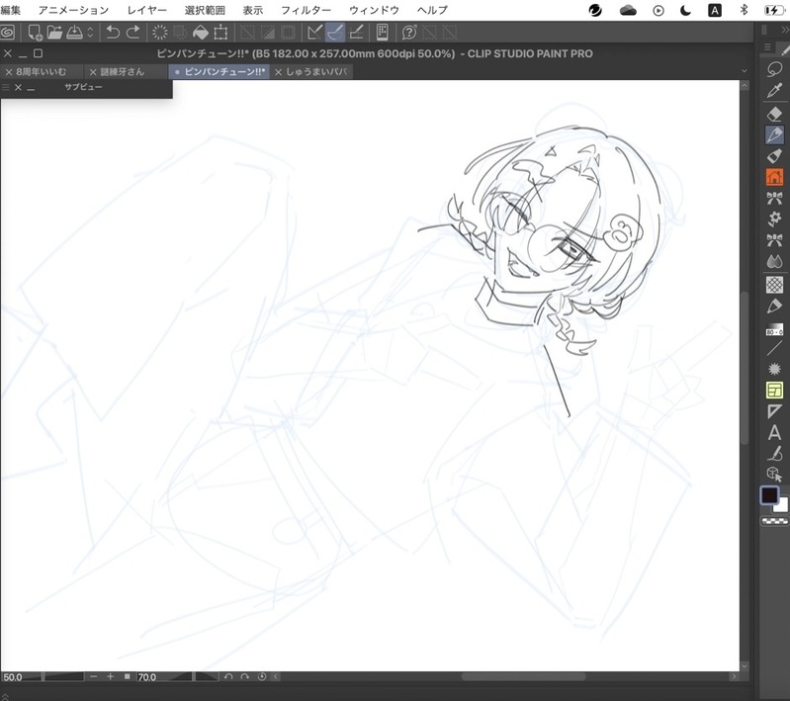Clear layer with the dotted burst icon

tap(160, 33)
